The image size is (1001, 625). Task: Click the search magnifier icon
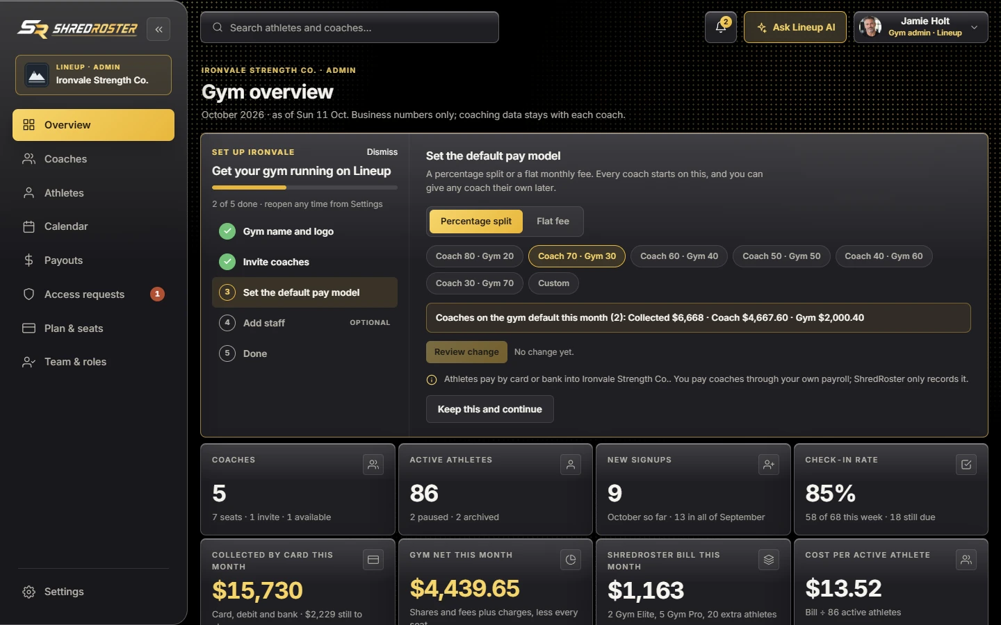(x=218, y=27)
